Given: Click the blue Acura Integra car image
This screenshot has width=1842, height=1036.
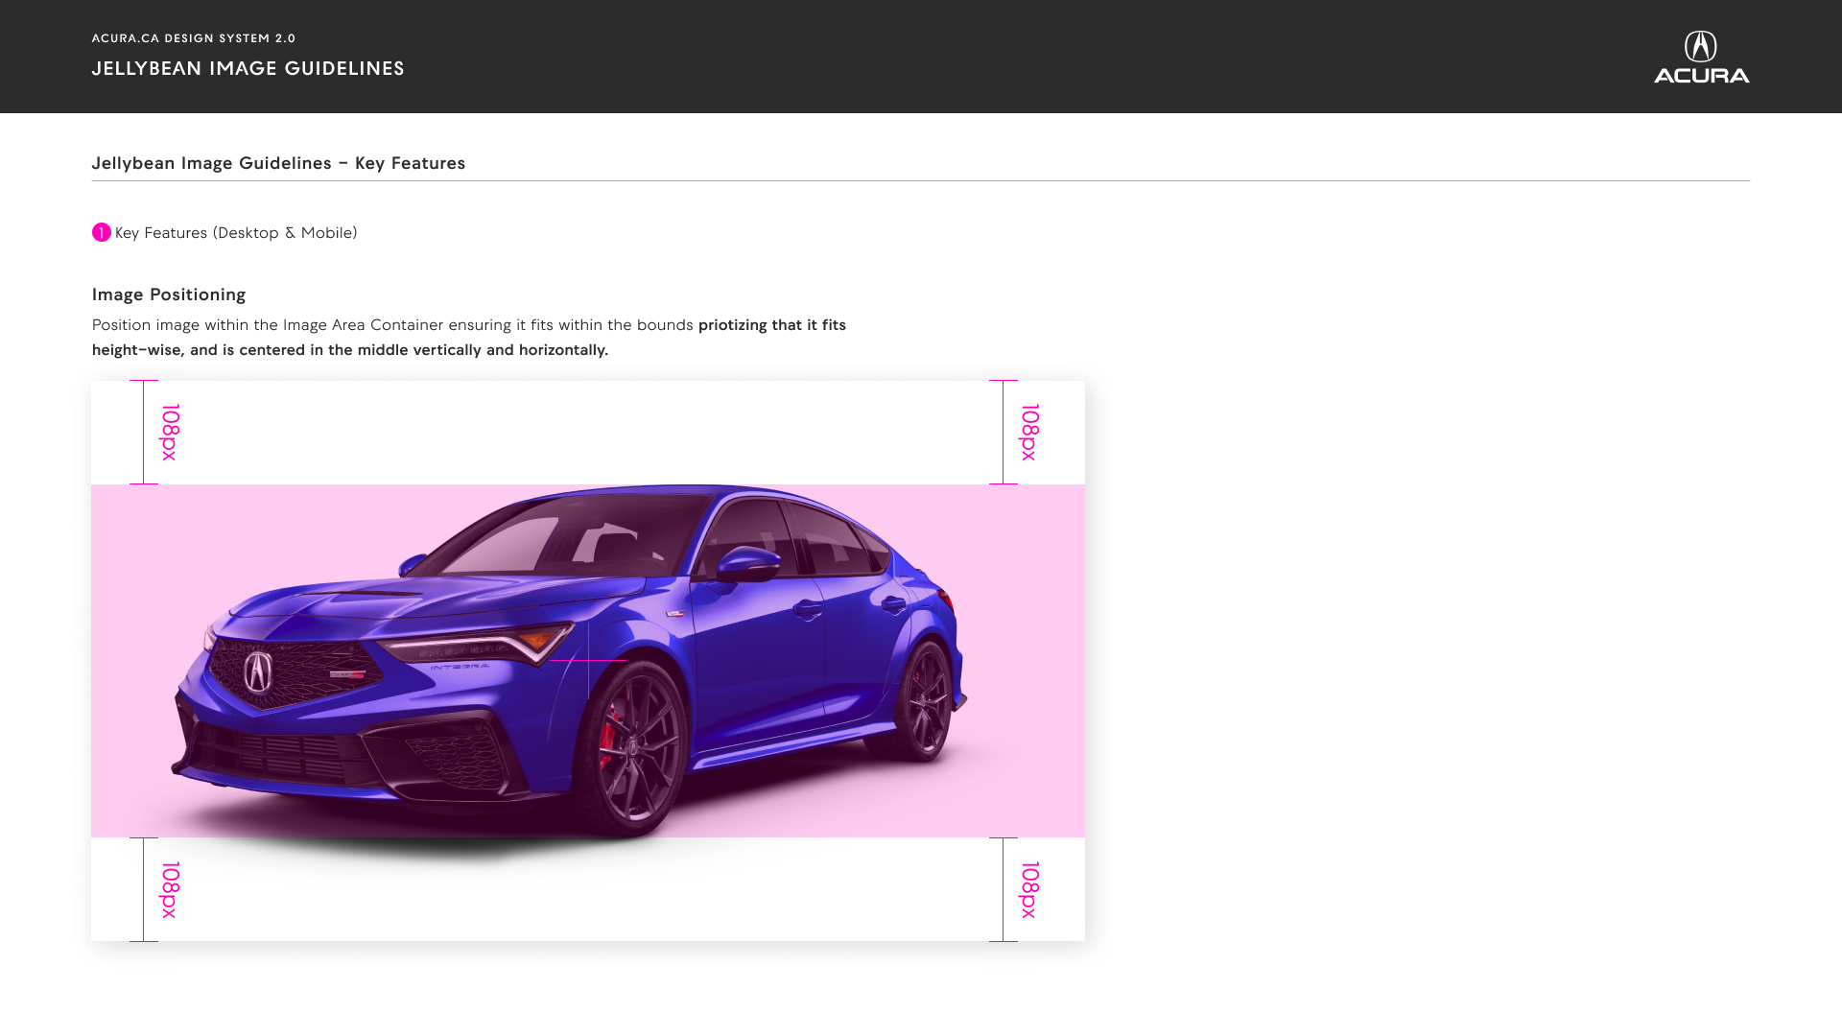Looking at the screenshot, I should [x=572, y=662].
